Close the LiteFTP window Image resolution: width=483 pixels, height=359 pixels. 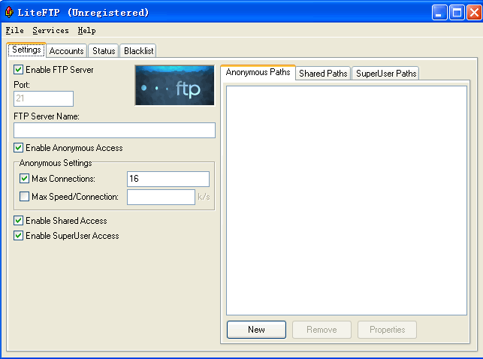click(474, 13)
